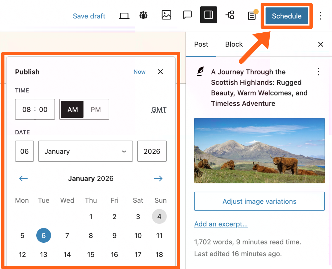Open the document checklist icon with orange dot
Image resolution: width=332 pixels, height=269 pixels.
(x=252, y=16)
